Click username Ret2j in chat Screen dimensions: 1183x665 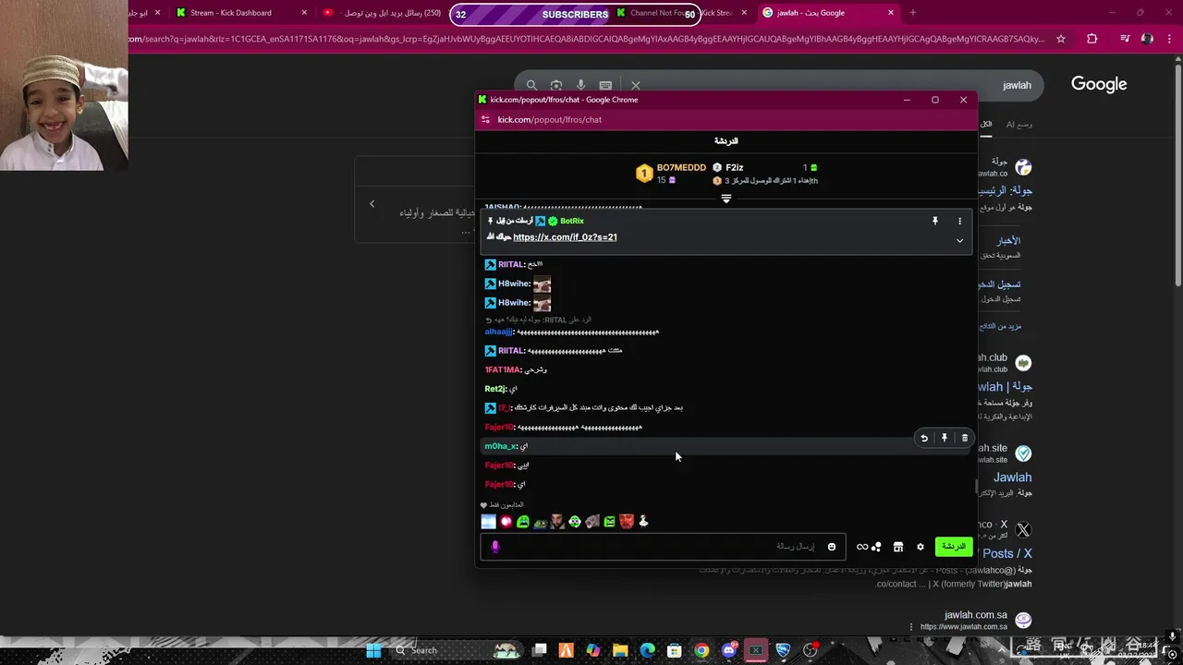click(494, 389)
